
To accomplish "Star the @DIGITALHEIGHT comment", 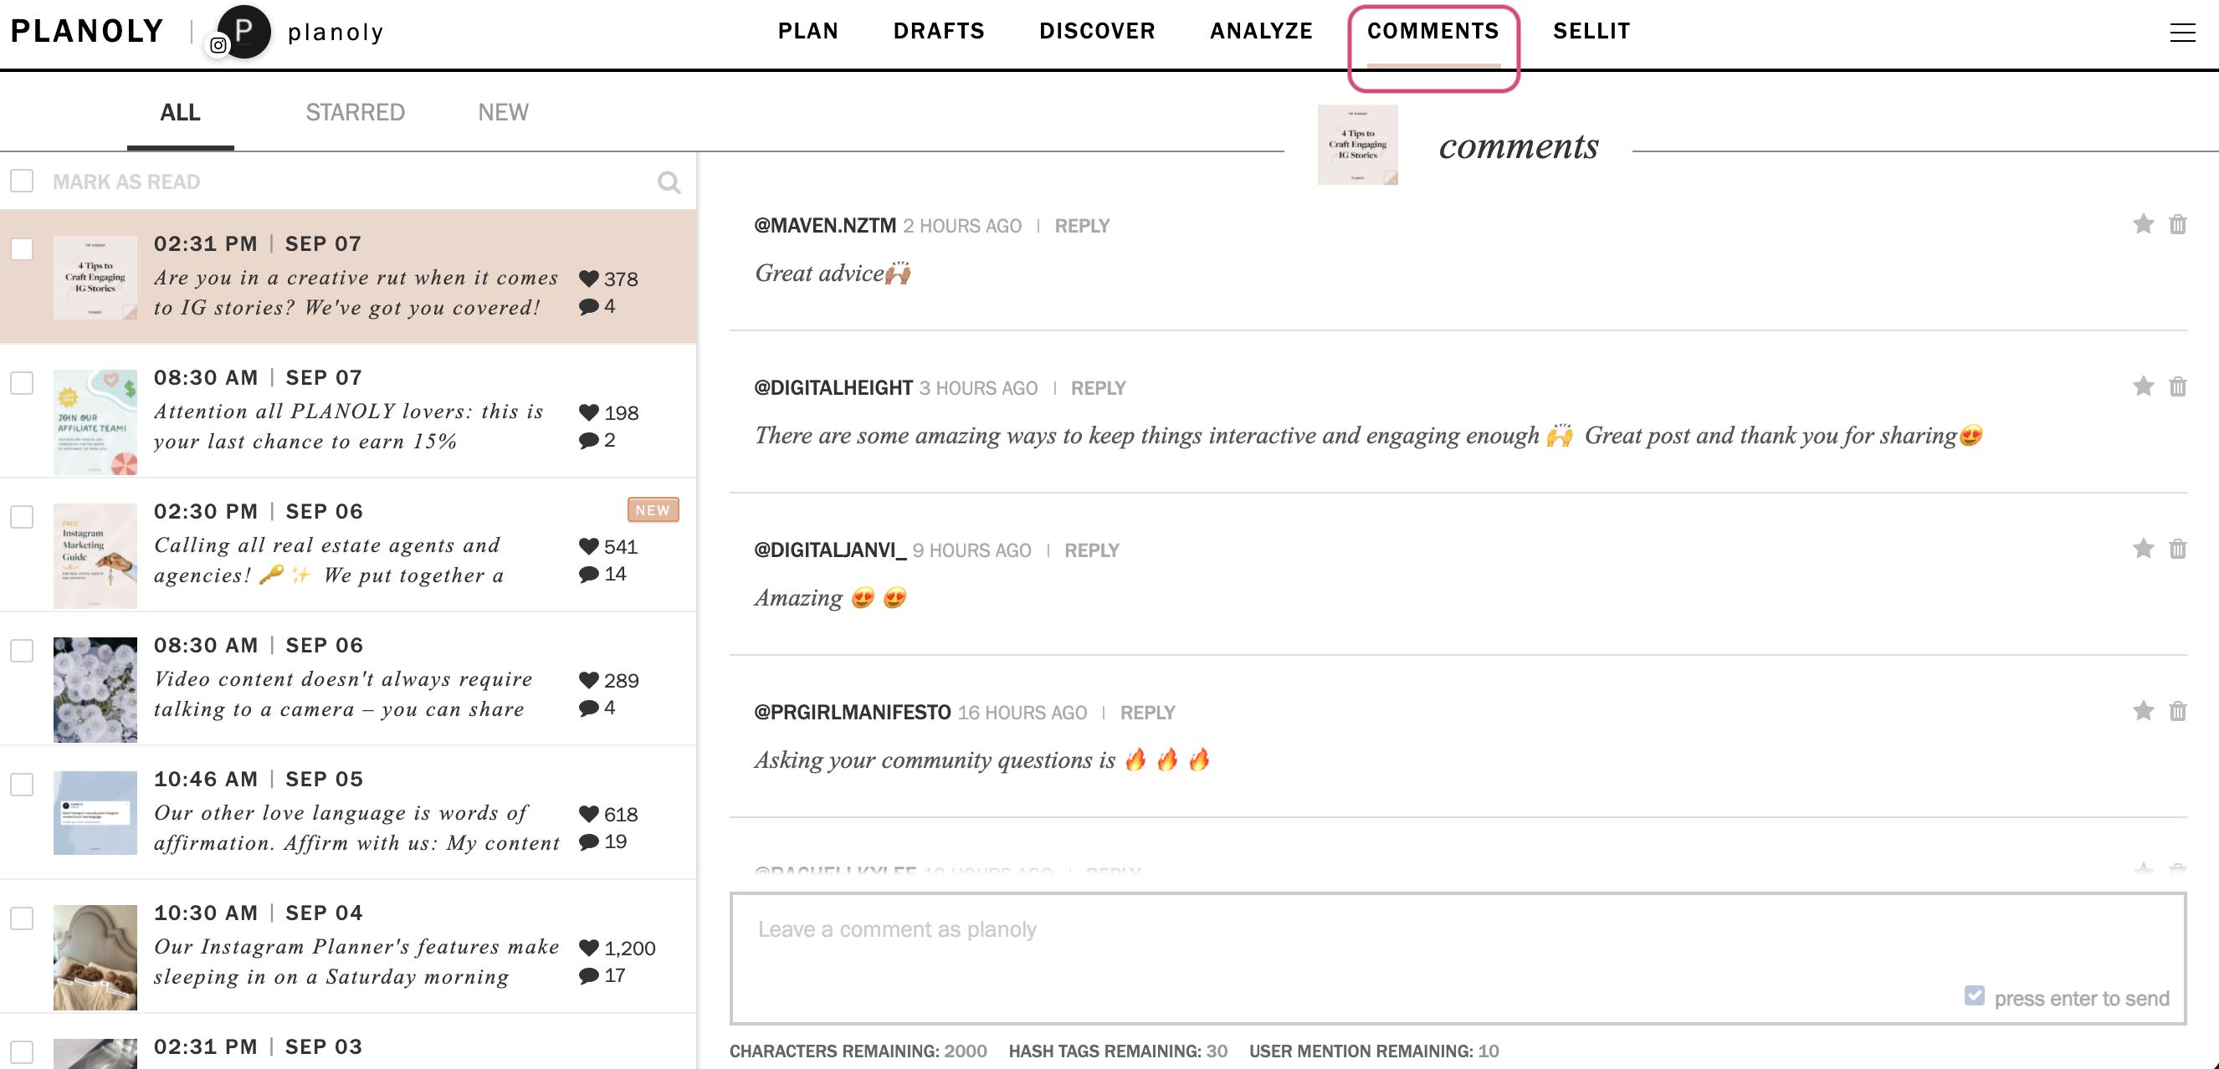I will coord(2143,386).
